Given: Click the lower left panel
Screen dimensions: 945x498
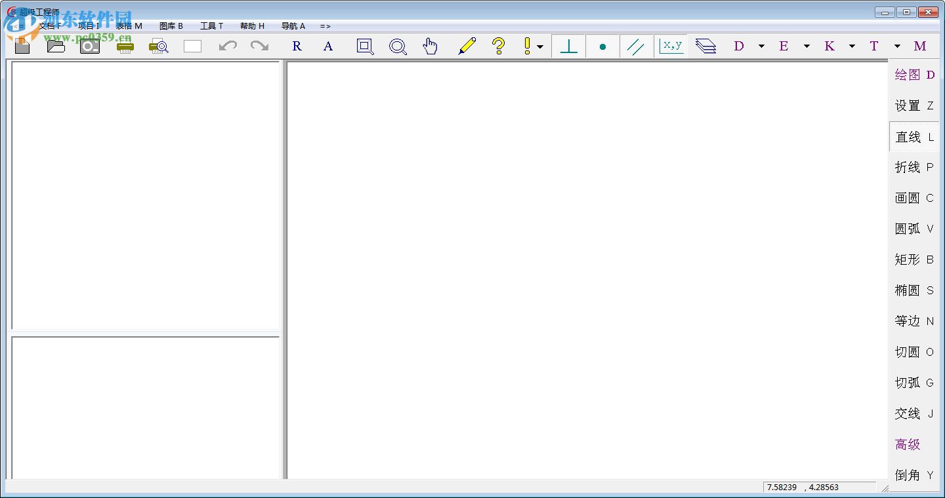Looking at the screenshot, I should [x=146, y=408].
